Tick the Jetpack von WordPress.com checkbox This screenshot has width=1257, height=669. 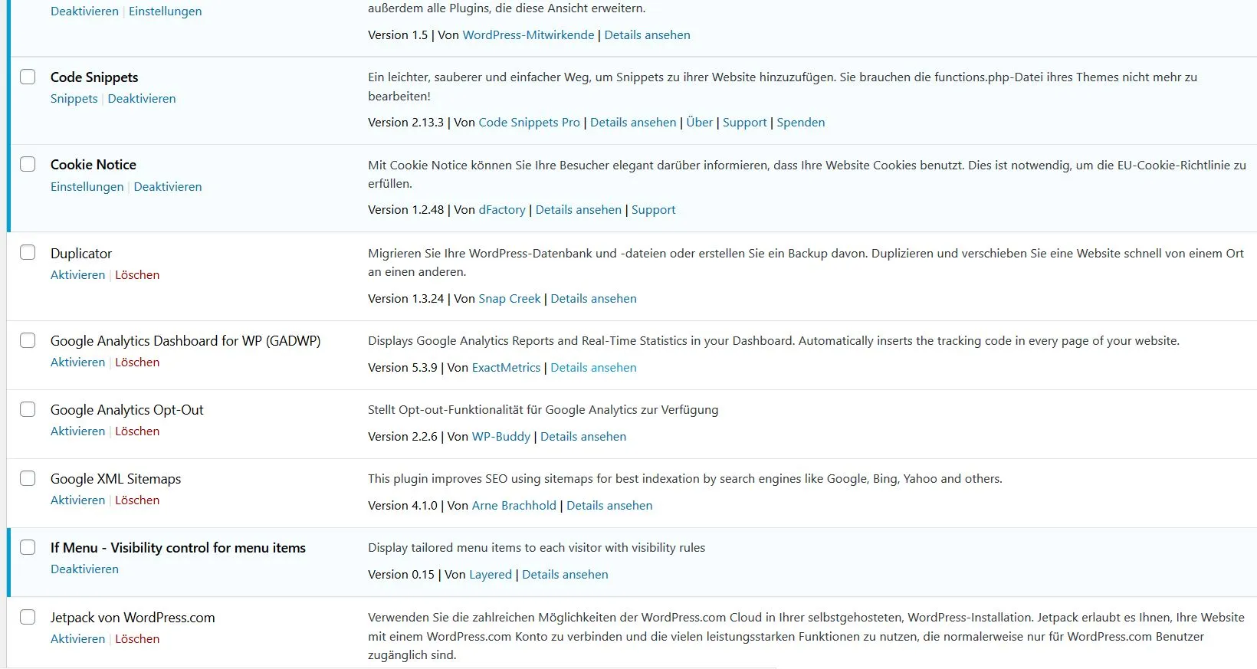[x=28, y=617]
